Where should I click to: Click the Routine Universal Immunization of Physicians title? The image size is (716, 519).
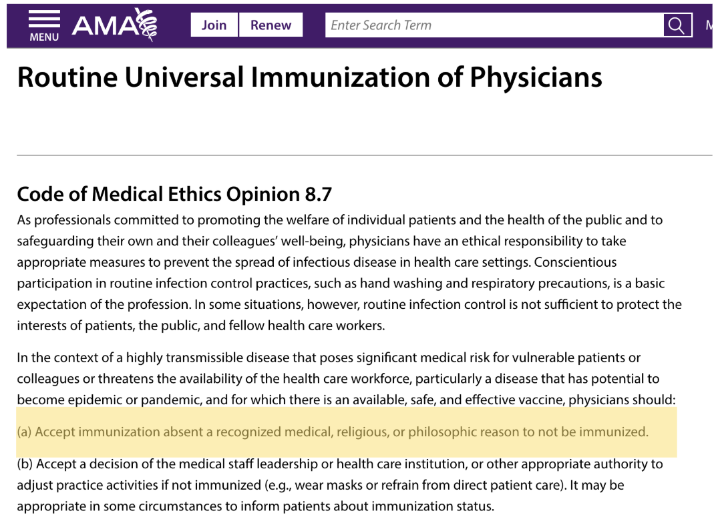pyautogui.click(x=310, y=77)
